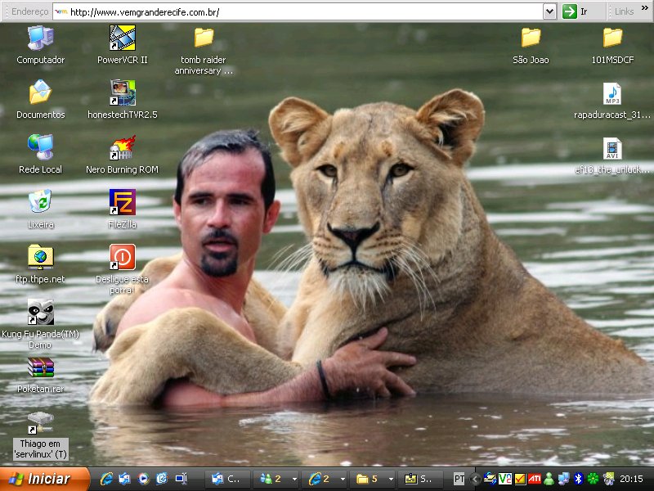Select the Nero Burning ROM shortcut
The width and height of the screenshot is (654, 491).
coord(122,147)
